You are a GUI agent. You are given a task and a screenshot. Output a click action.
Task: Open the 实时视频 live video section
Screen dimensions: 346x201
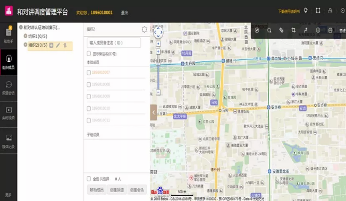click(9, 114)
